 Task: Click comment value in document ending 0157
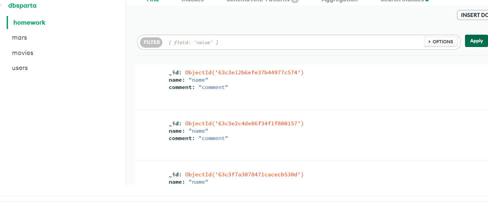(213, 138)
